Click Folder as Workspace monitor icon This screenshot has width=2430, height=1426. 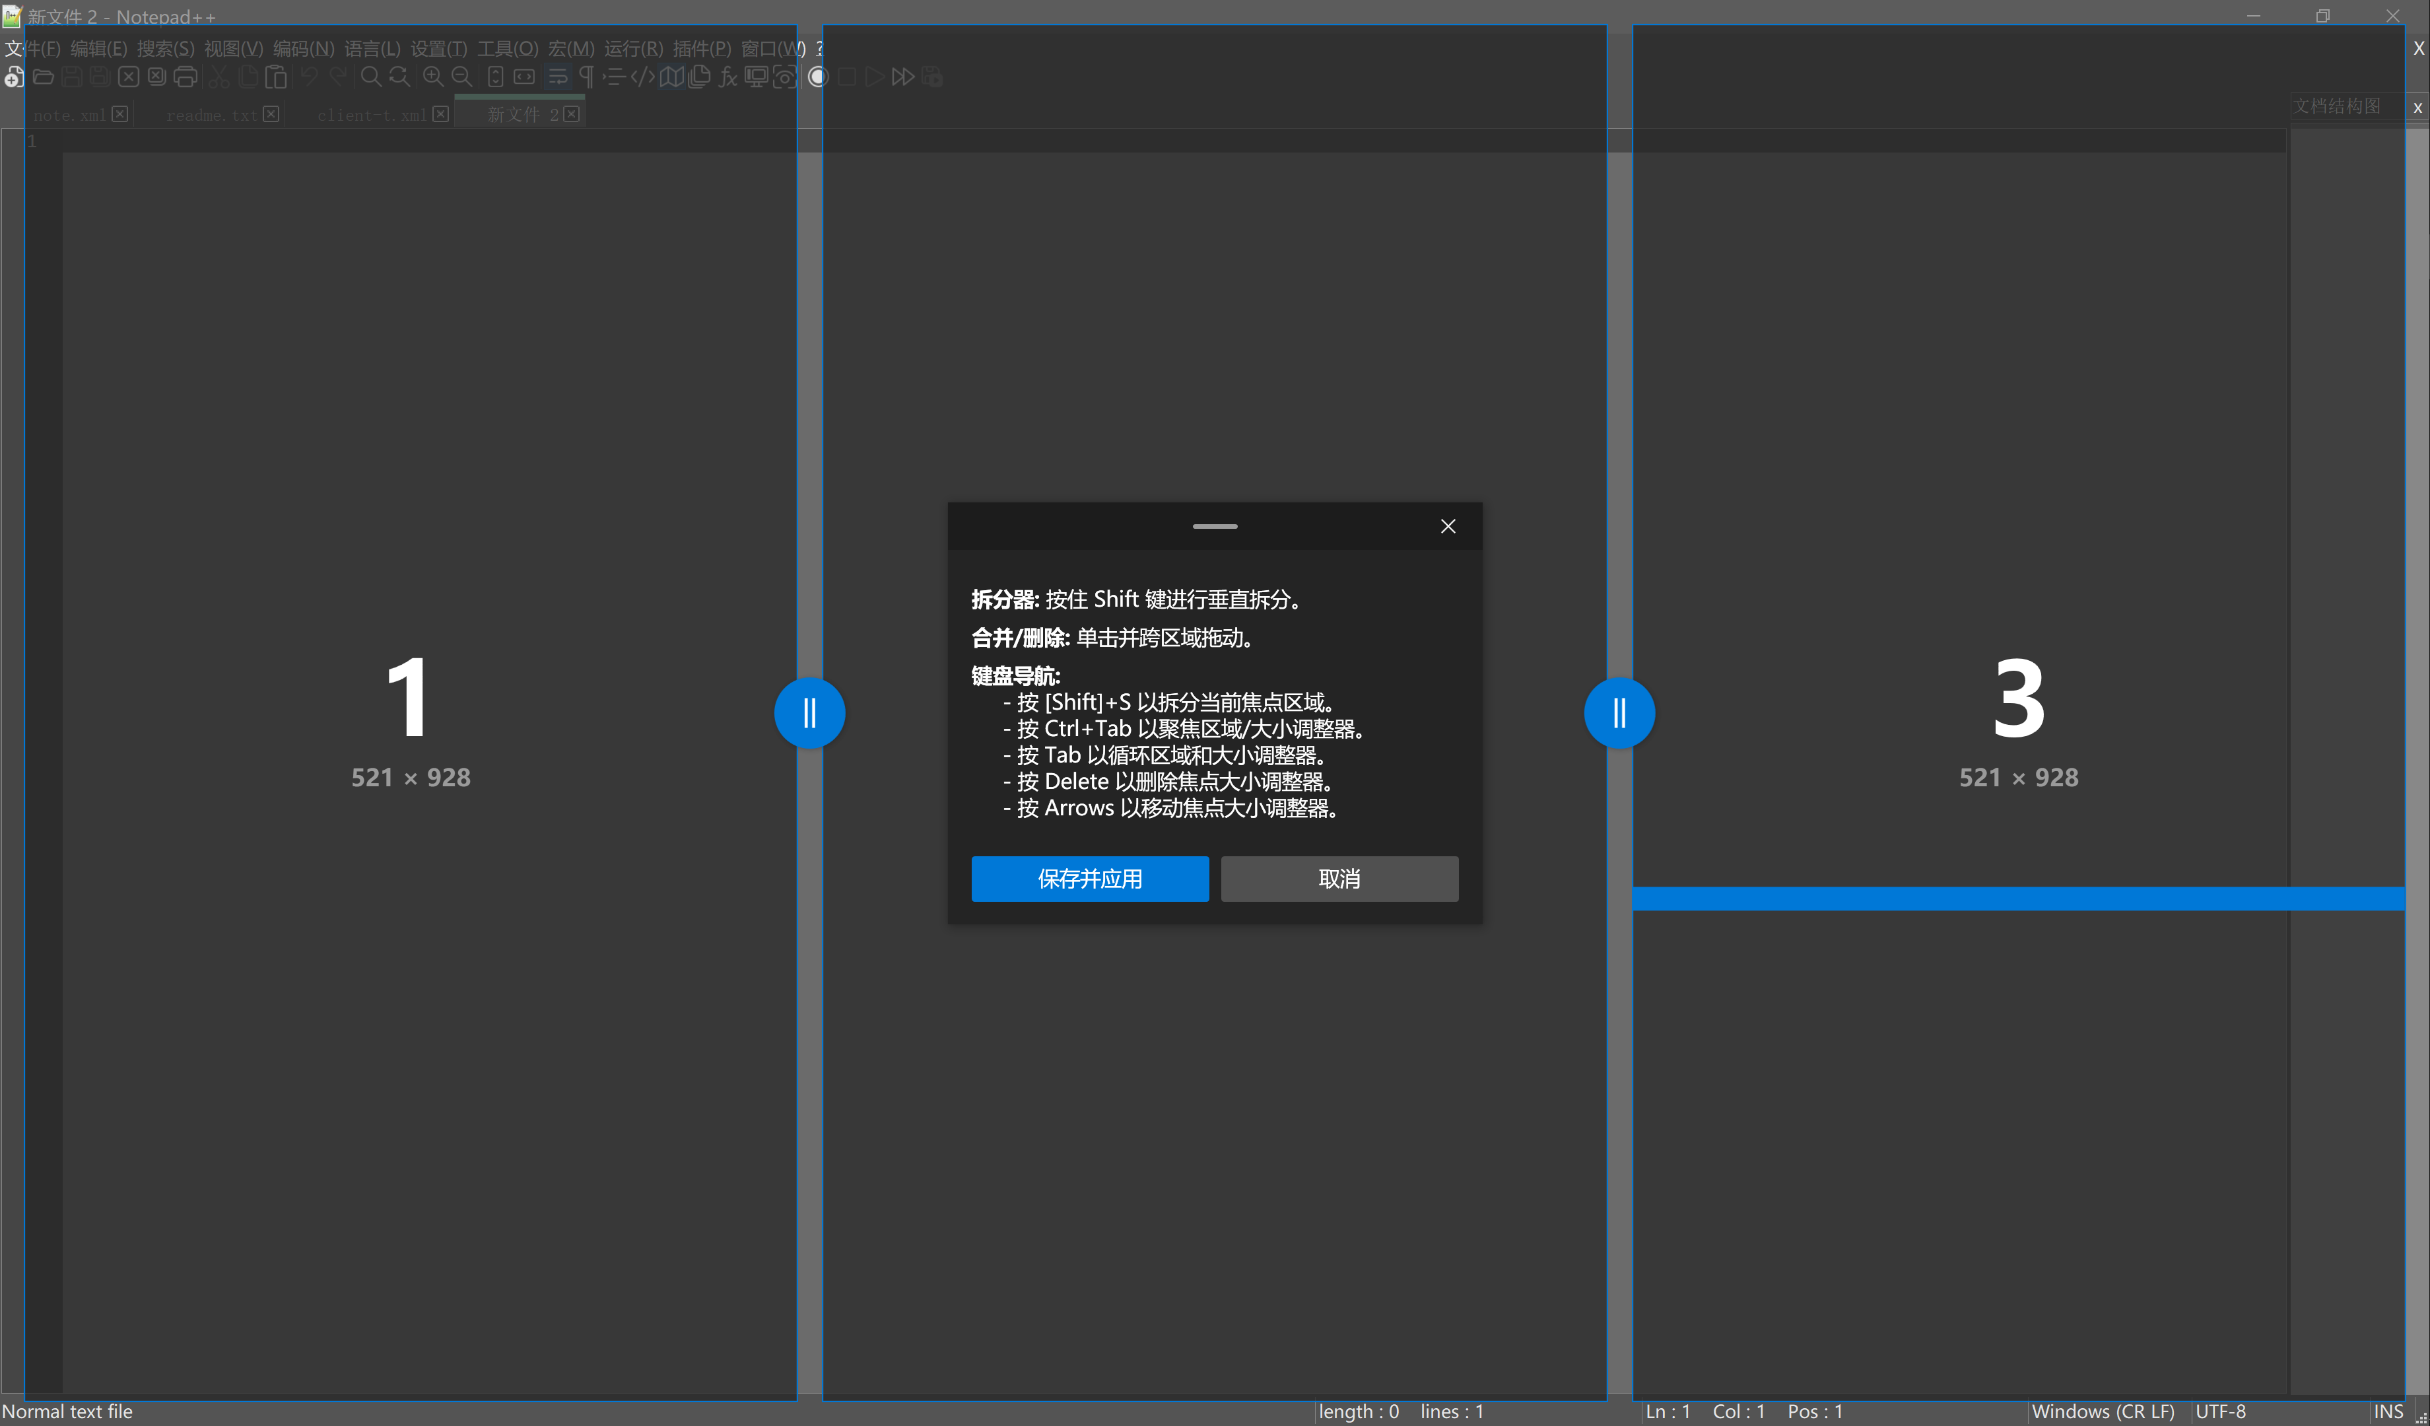(756, 77)
